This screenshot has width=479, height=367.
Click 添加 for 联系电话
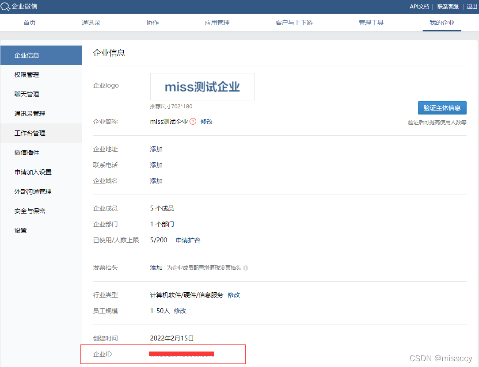pyautogui.click(x=156, y=165)
